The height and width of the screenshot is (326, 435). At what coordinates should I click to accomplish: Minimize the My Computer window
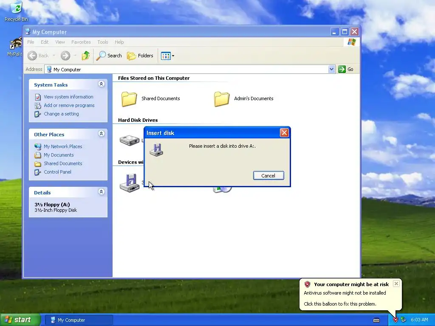(x=335, y=32)
